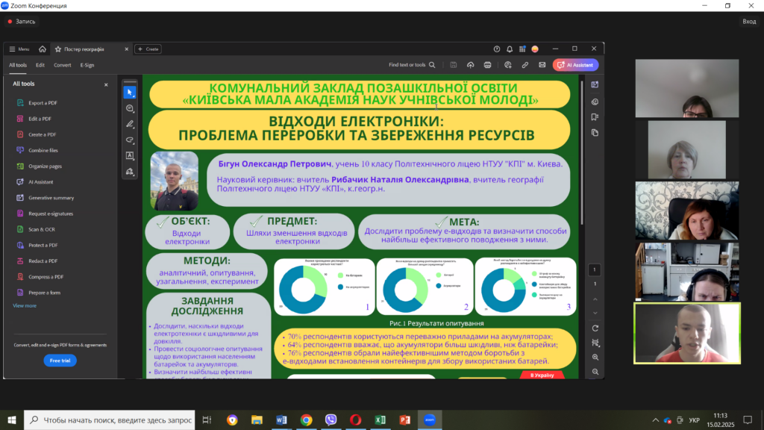Click the print icon
Viewport: 764px width, 430px height.
(x=487, y=65)
